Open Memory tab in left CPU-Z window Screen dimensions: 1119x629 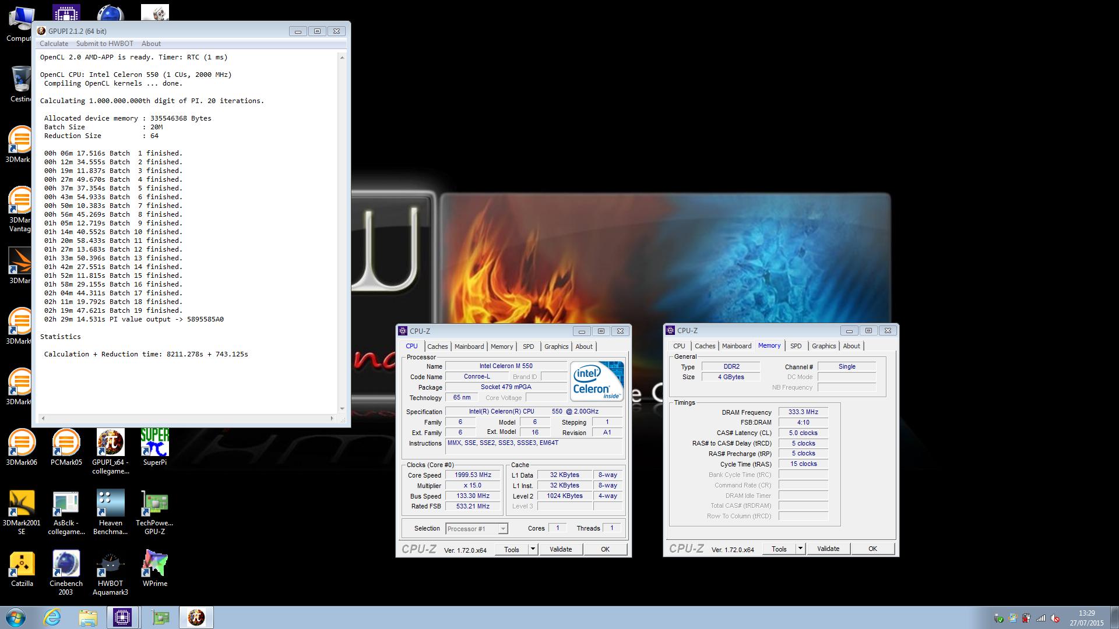(502, 347)
